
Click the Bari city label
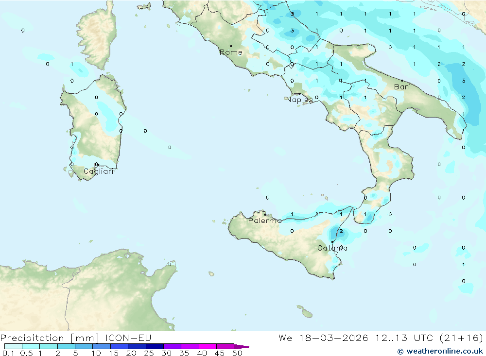pyautogui.click(x=402, y=87)
